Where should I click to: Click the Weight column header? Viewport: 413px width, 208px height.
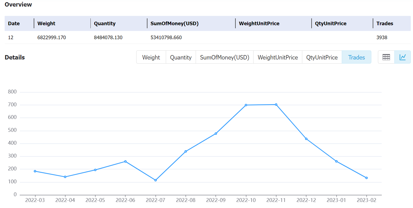(46, 24)
